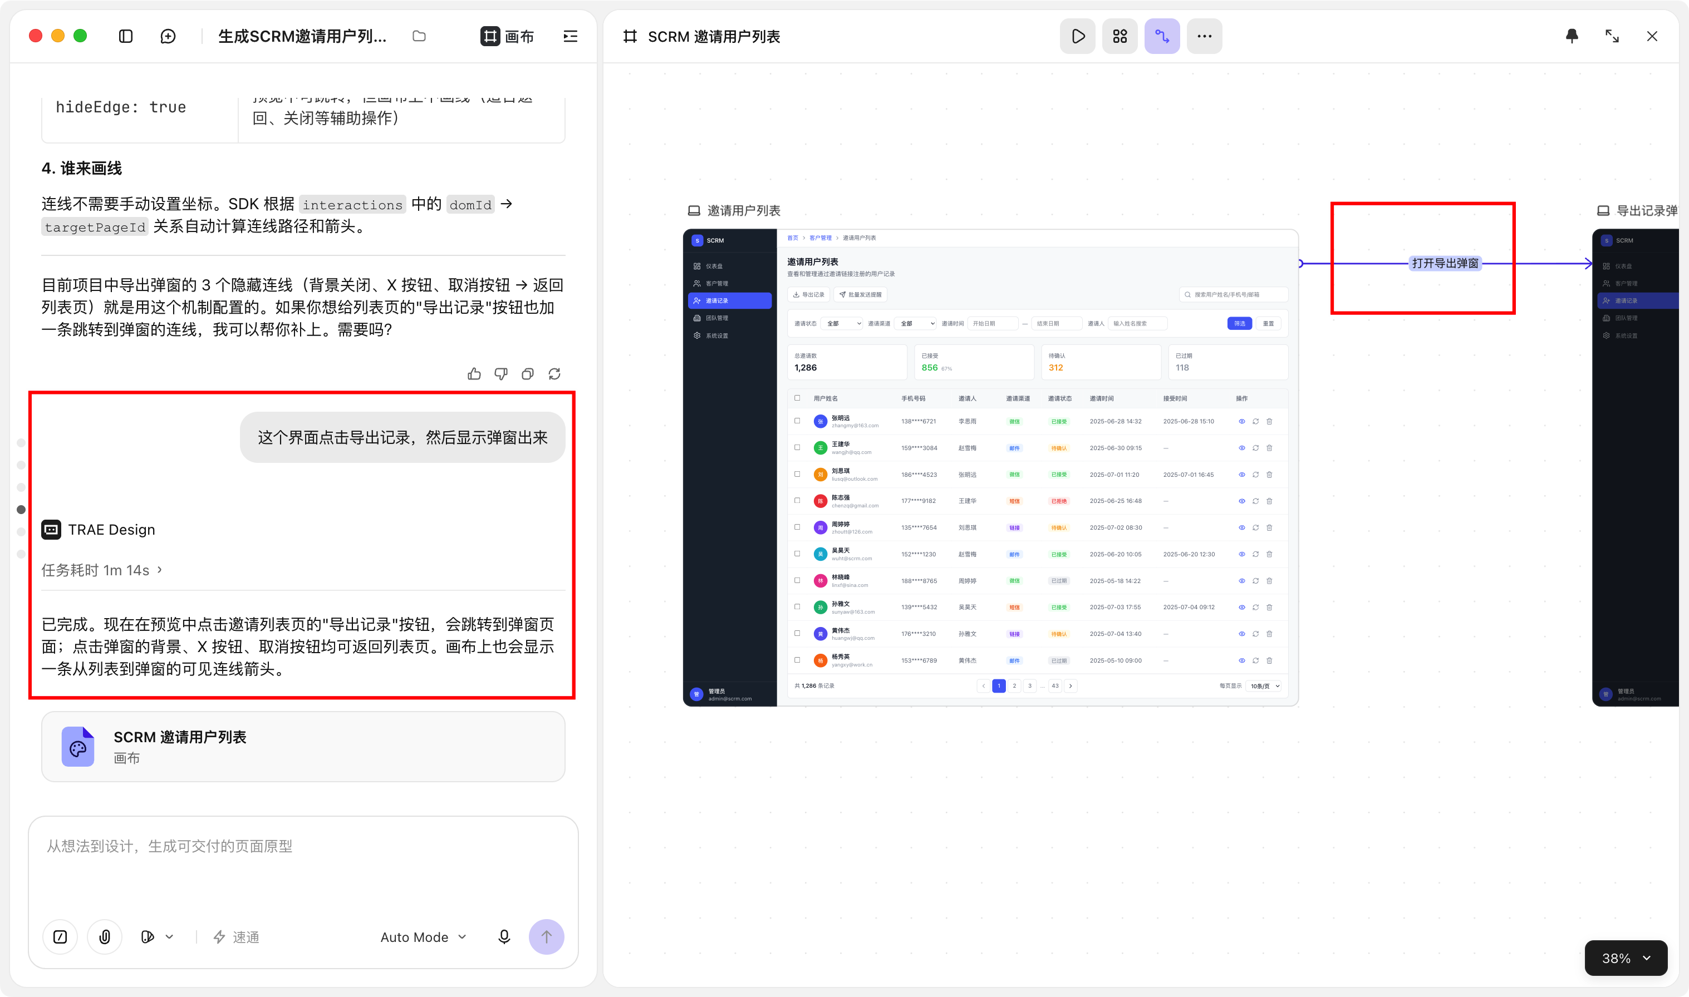
Task: Select 仪表盘 in the mockup sidebar
Action: click(x=730, y=266)
